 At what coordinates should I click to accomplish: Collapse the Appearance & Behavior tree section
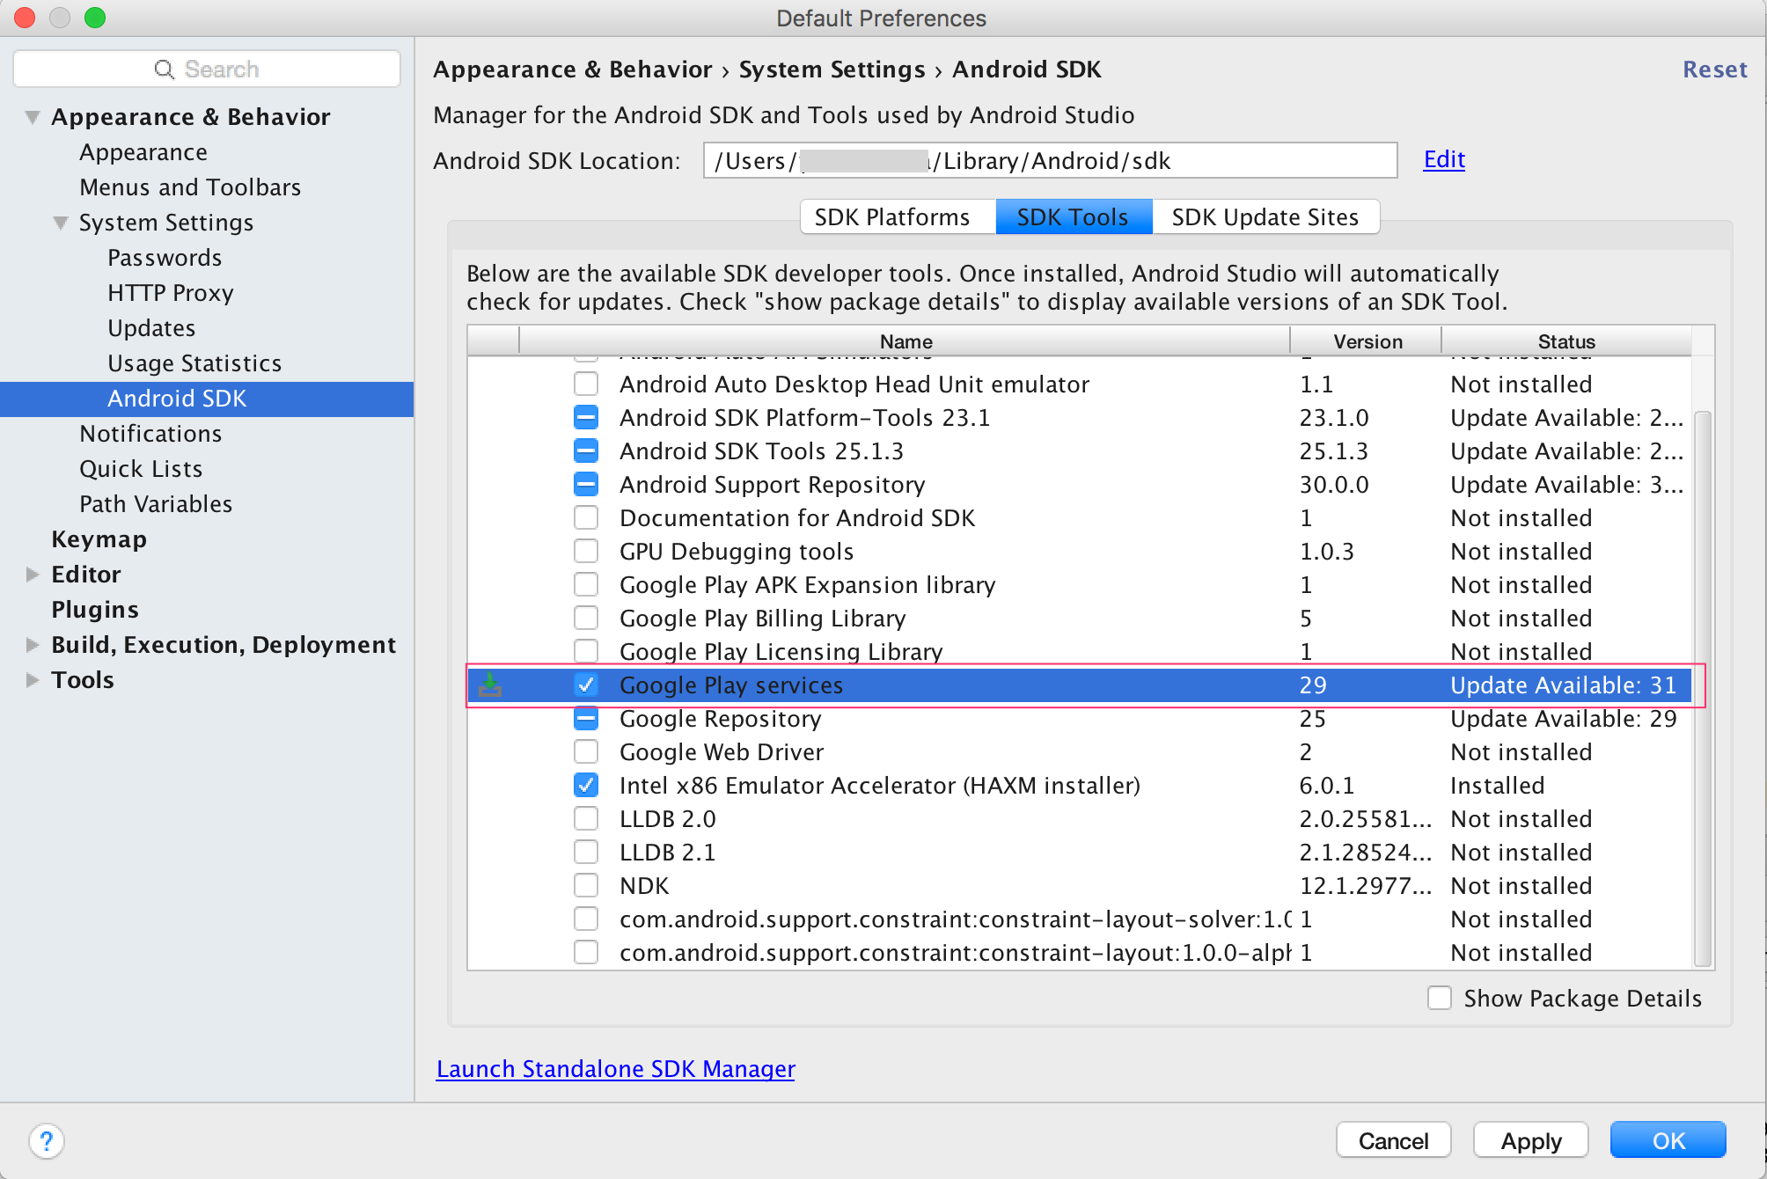[x=33, y=117]
